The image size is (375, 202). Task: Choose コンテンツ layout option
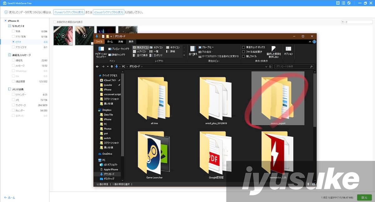click(156, 55)
